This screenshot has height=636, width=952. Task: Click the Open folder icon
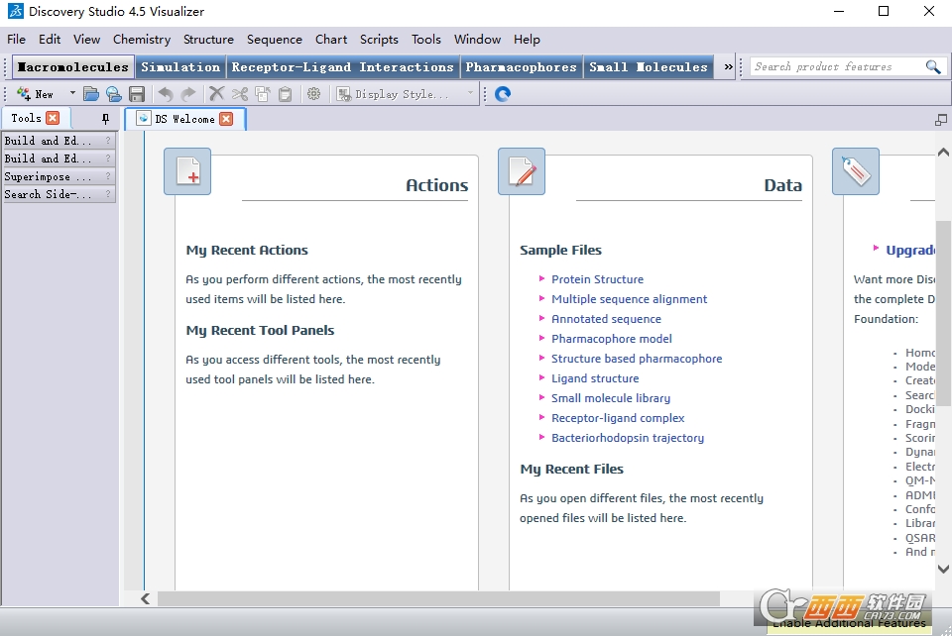[91, 94]
